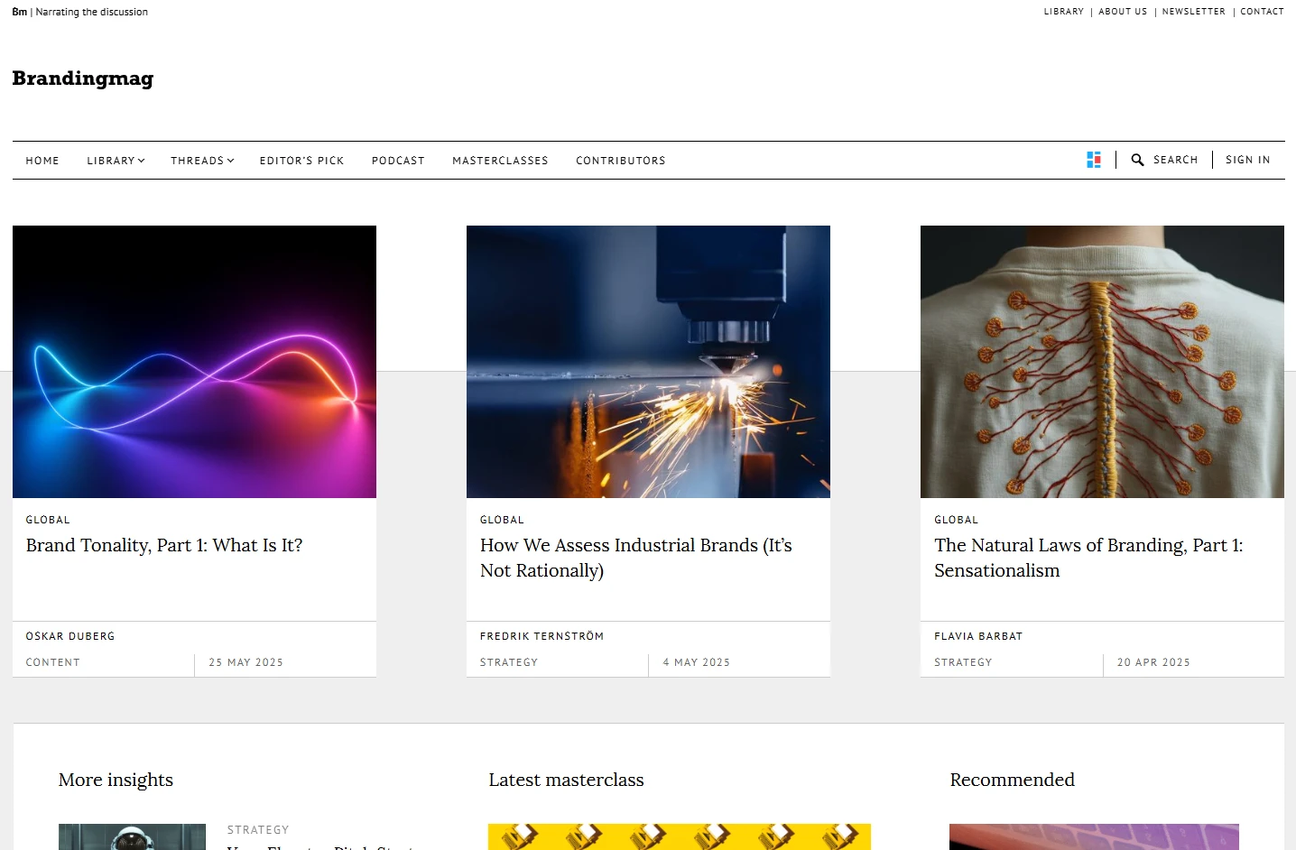The image size is (1296, 850).
Task: Collapse the LIBRARY dropdown chevron
Action: point(141,161)
